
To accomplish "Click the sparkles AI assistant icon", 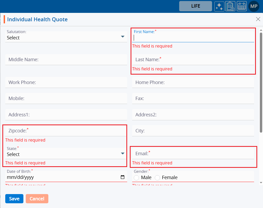I will [219, 6].
